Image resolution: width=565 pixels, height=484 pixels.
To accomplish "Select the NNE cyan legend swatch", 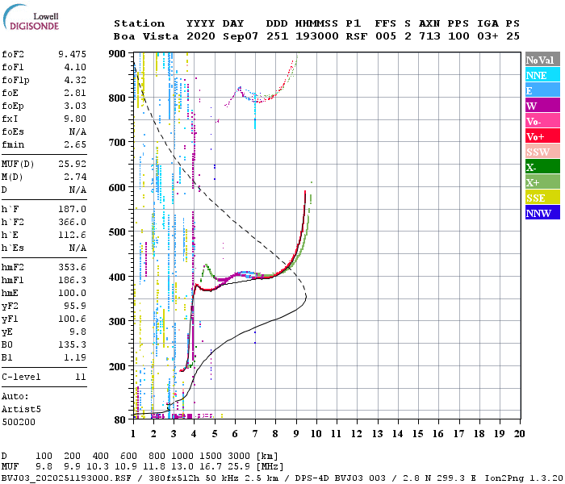I will tap(542, 75).
